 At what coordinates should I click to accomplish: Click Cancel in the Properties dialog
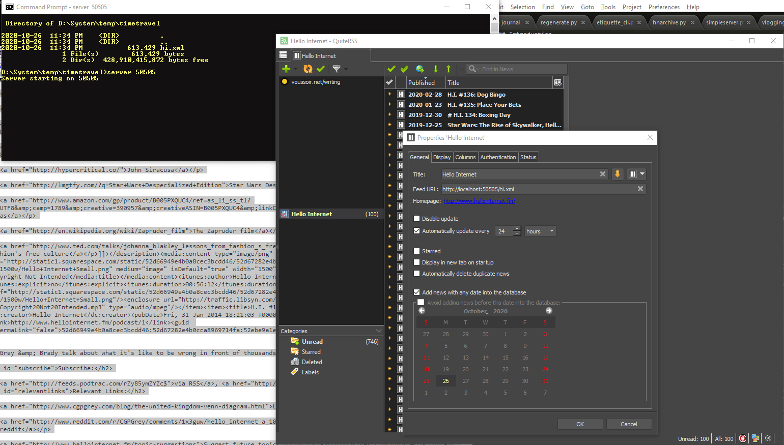coord(629,424)
